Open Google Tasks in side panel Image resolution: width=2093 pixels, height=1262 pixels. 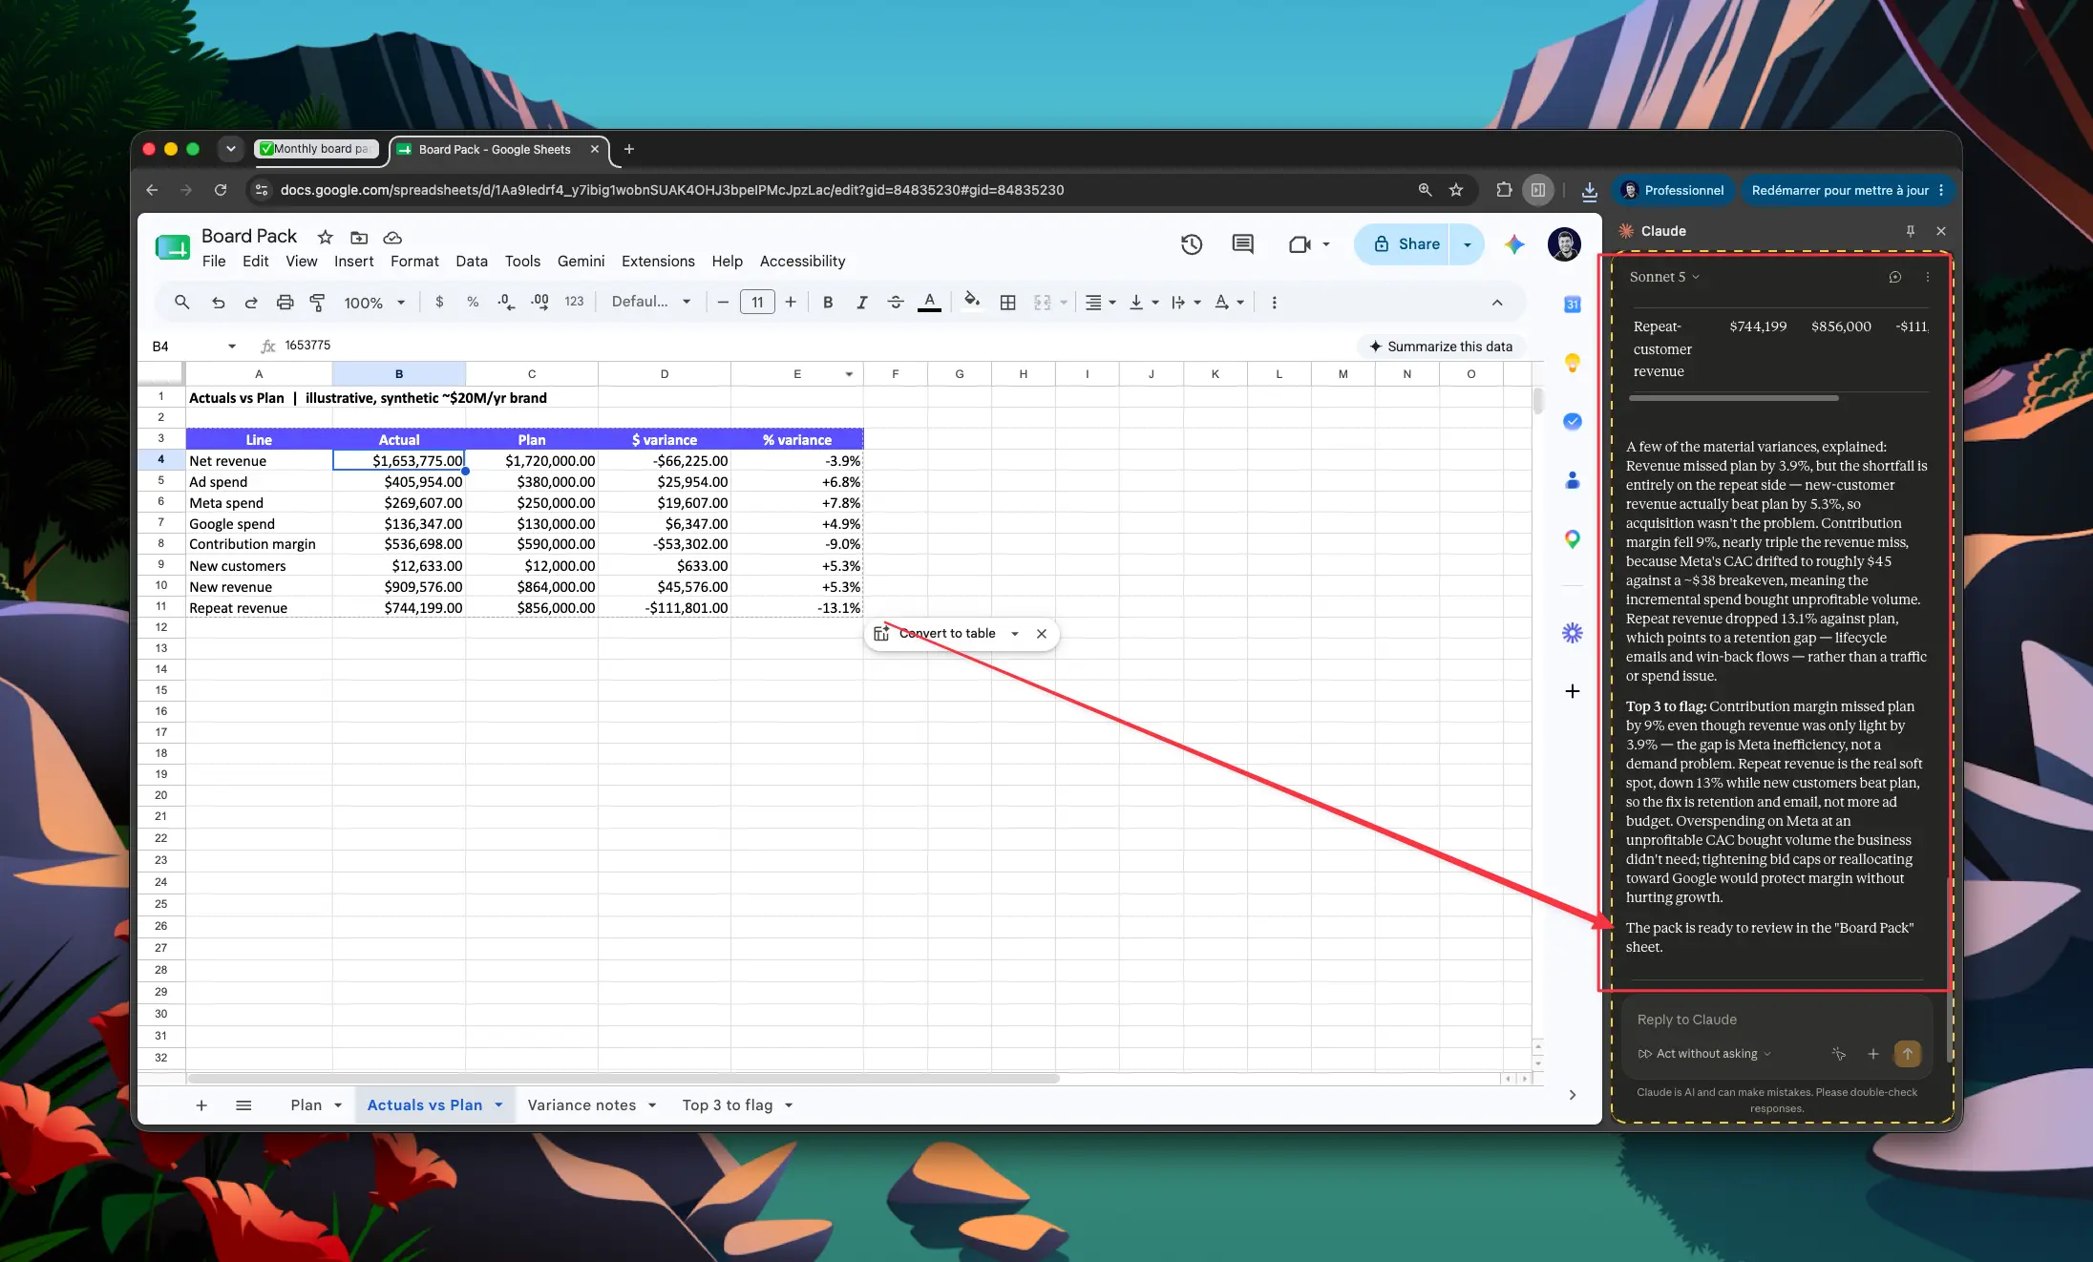pyautogui.click(x=1572, y=421)
